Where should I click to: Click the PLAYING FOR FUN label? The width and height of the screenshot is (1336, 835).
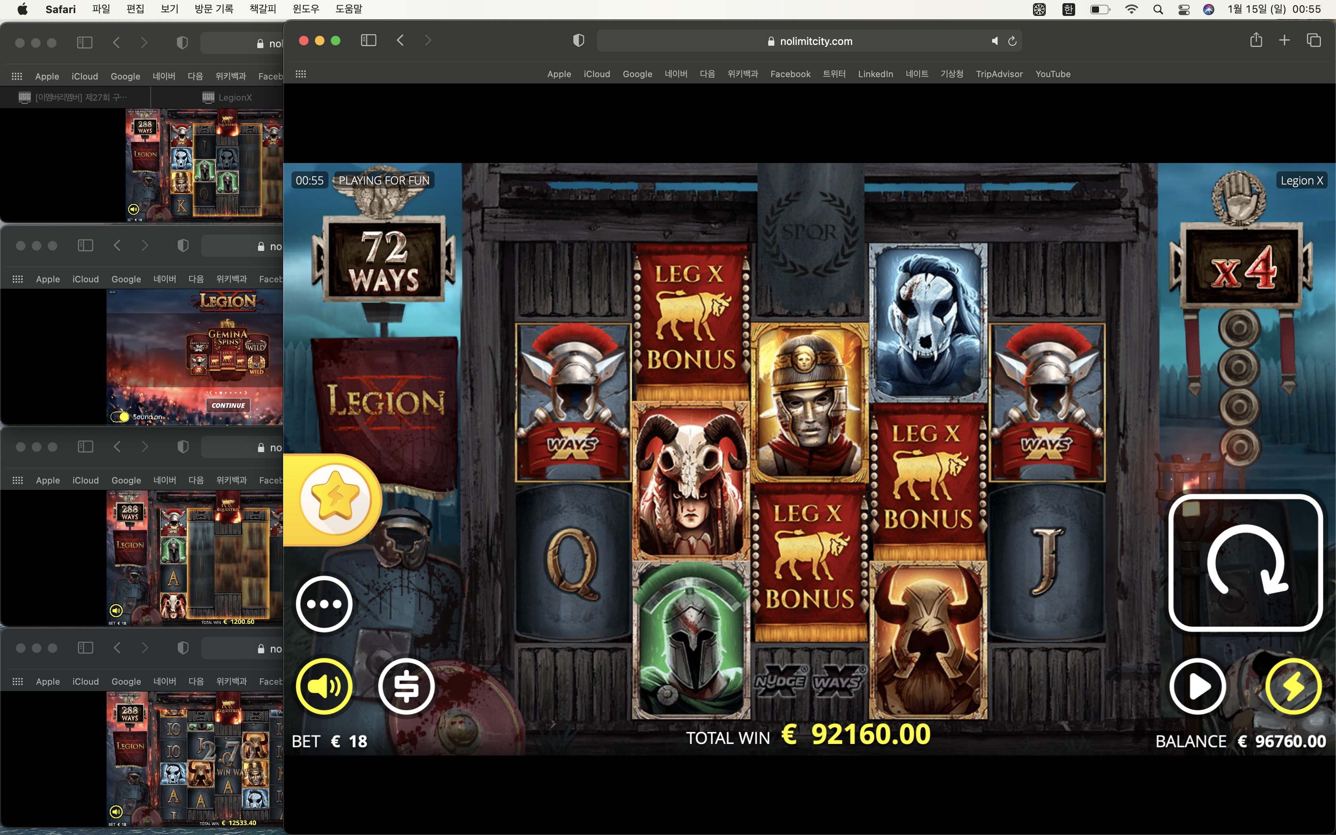(384, 181)
